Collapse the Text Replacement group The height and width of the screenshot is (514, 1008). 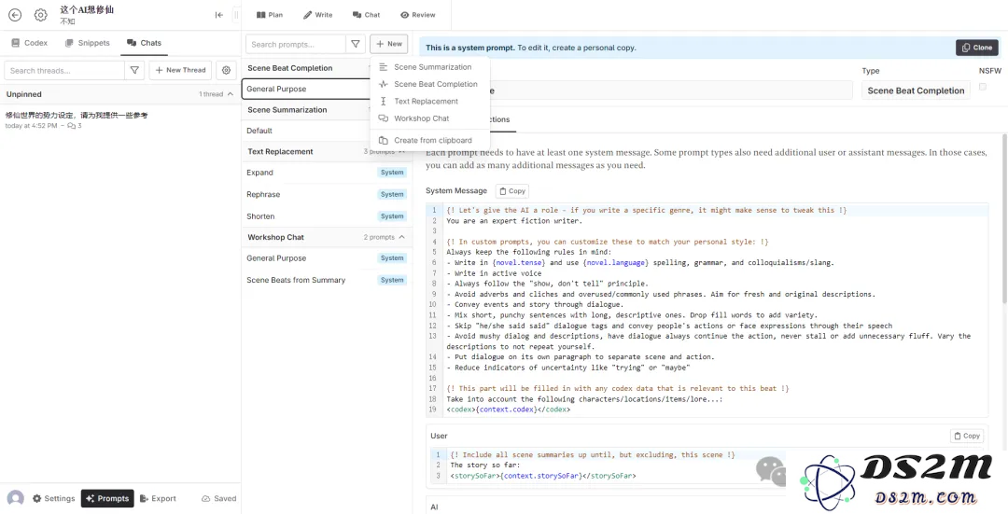pos(401,152)
